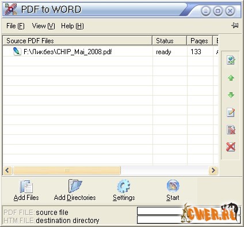
Task: Click the source file progress field
Action: [189, 211]
